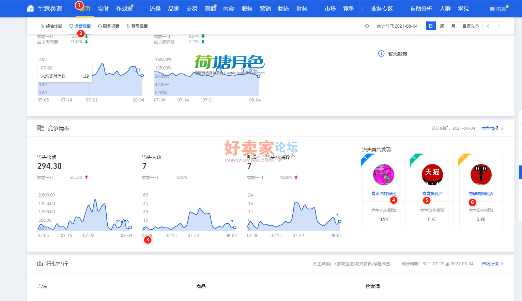Viewport: 522px width, 301px height.
Task: Select the 日 daily period toggle
Action: (x=431, y=26)
